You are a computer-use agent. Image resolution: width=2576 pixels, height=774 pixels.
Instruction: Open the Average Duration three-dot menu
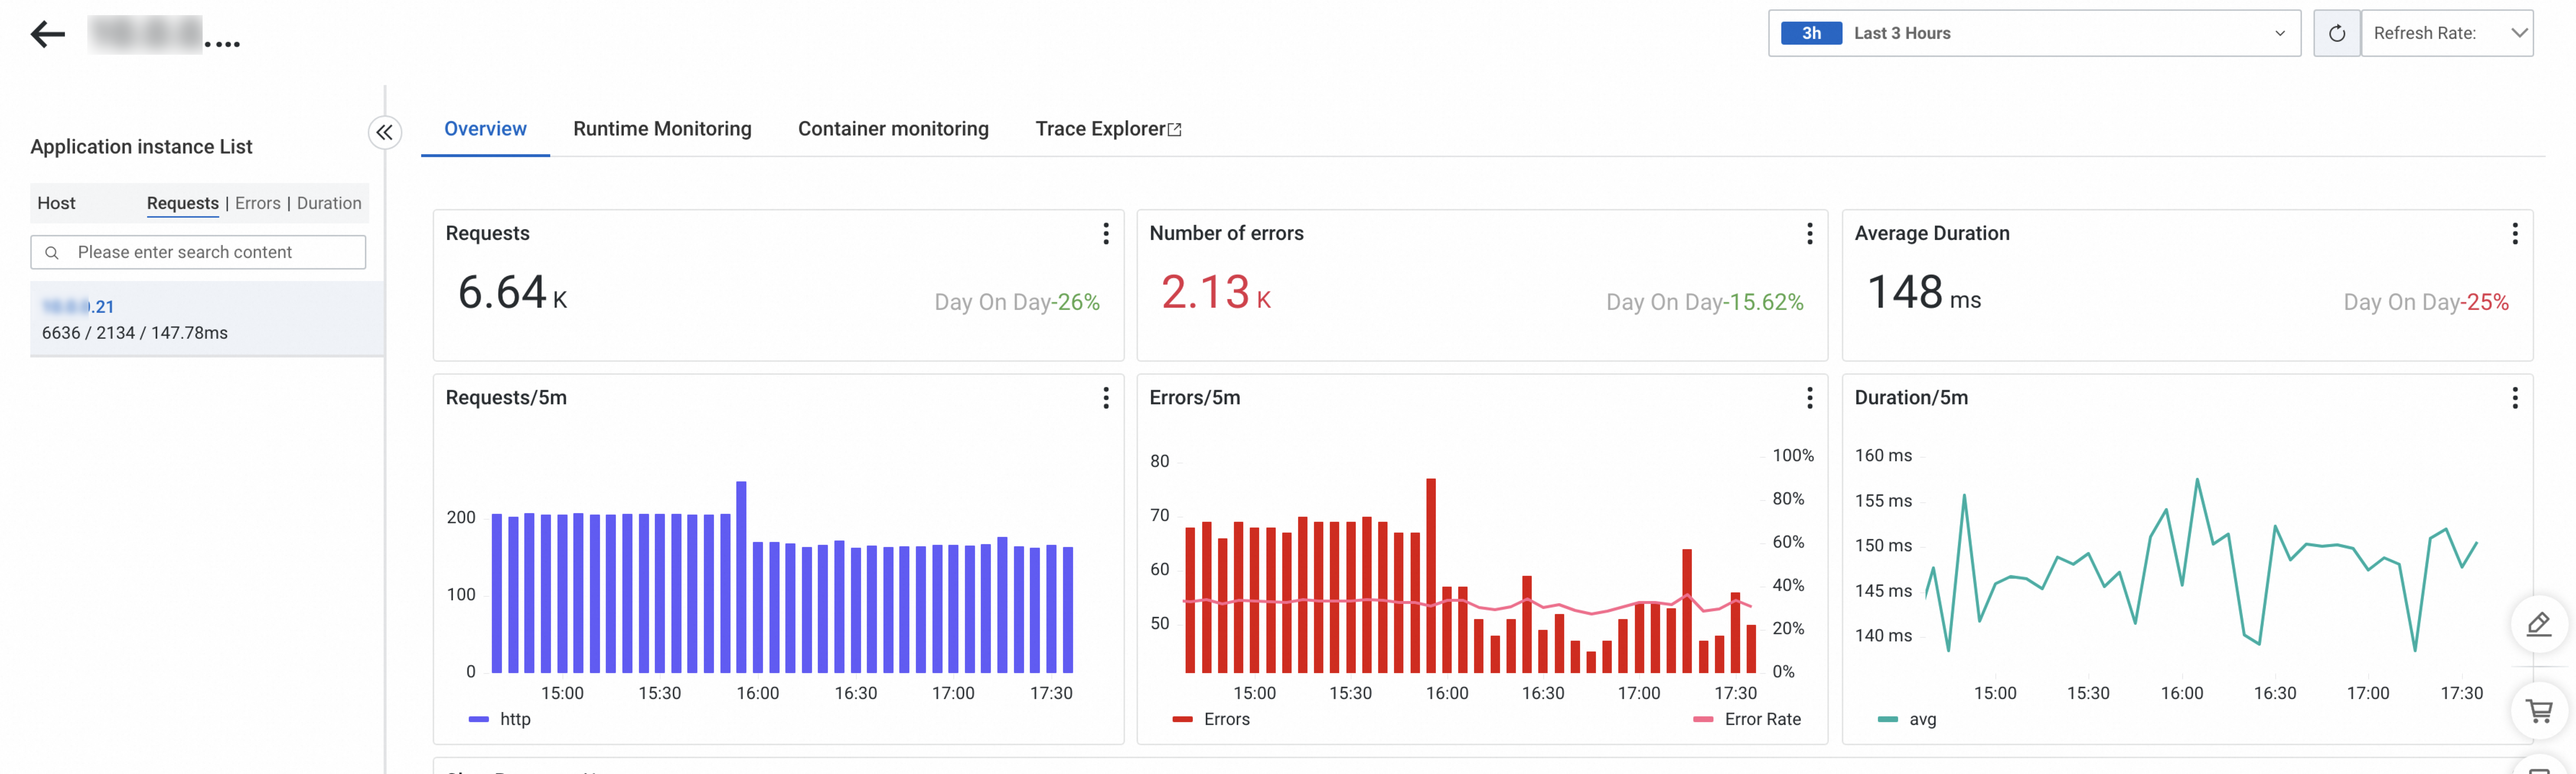tap(2514, 234)
